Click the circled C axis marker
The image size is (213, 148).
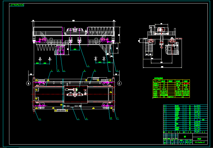[x=120, y=83]
